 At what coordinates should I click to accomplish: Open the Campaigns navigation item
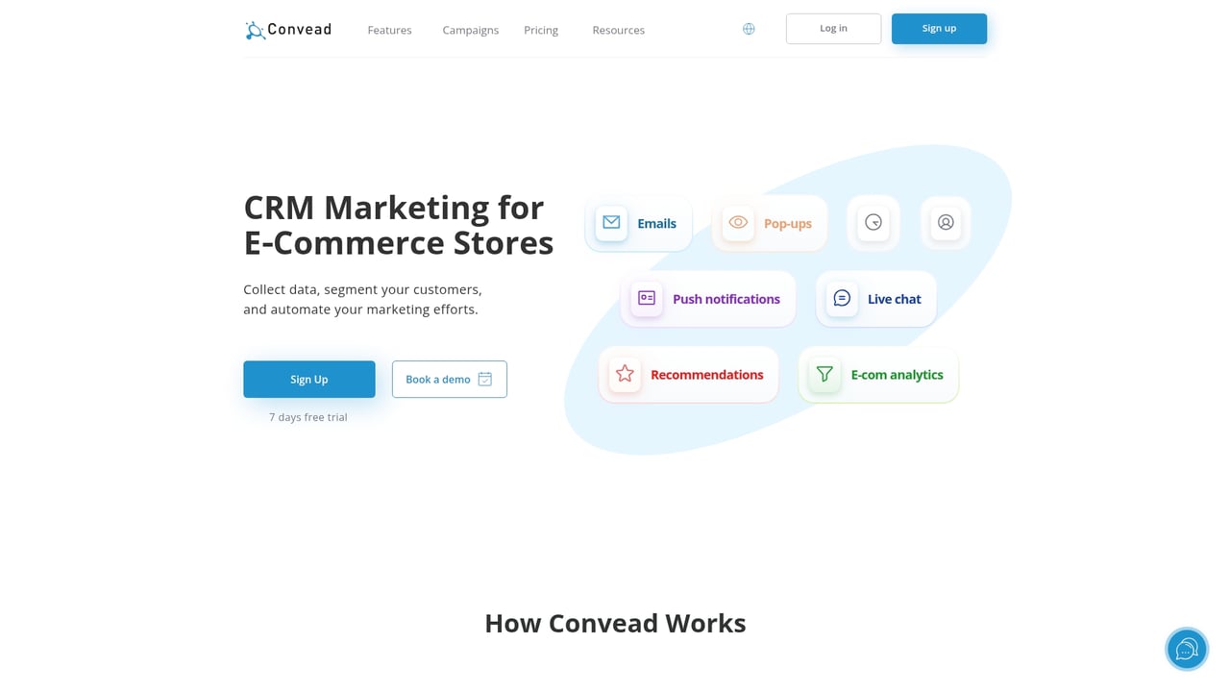(470, 30)
